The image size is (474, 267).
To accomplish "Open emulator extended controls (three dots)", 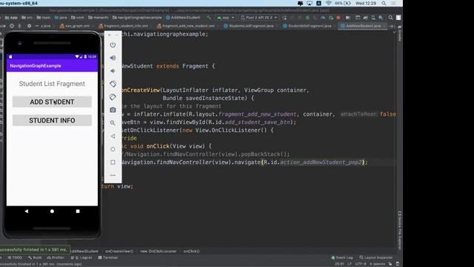I will pos(113,175).
